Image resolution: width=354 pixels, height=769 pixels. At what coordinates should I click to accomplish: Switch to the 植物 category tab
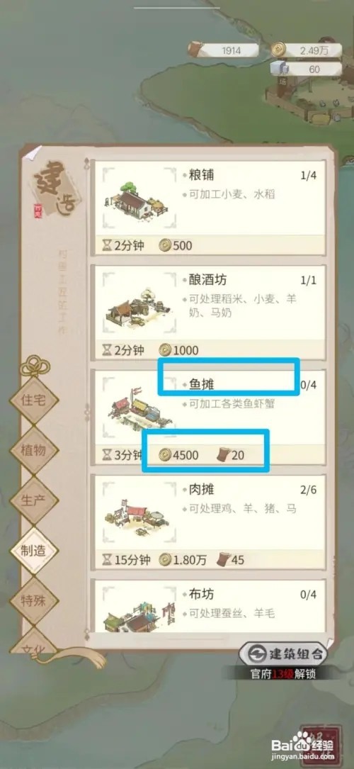pyautogui.click(x=33, y=450)
